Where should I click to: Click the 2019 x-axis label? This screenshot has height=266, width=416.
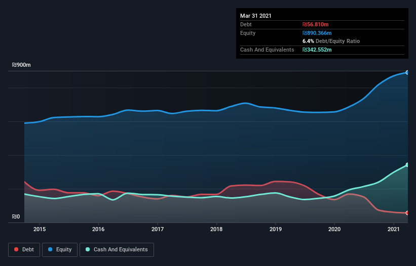point(276,229)
